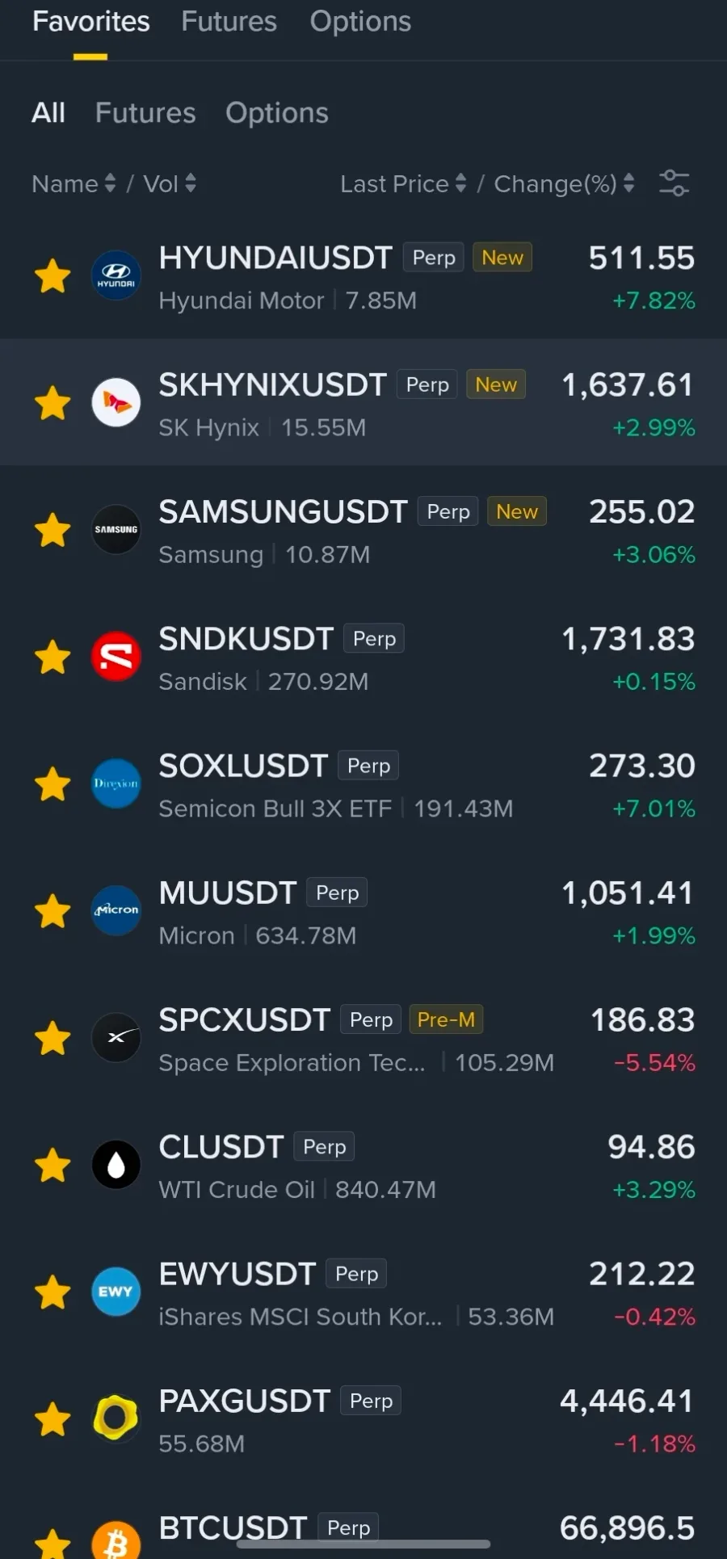727x1559 pixels.
Task: Tap the Micron logo icon
Action: 116,910
